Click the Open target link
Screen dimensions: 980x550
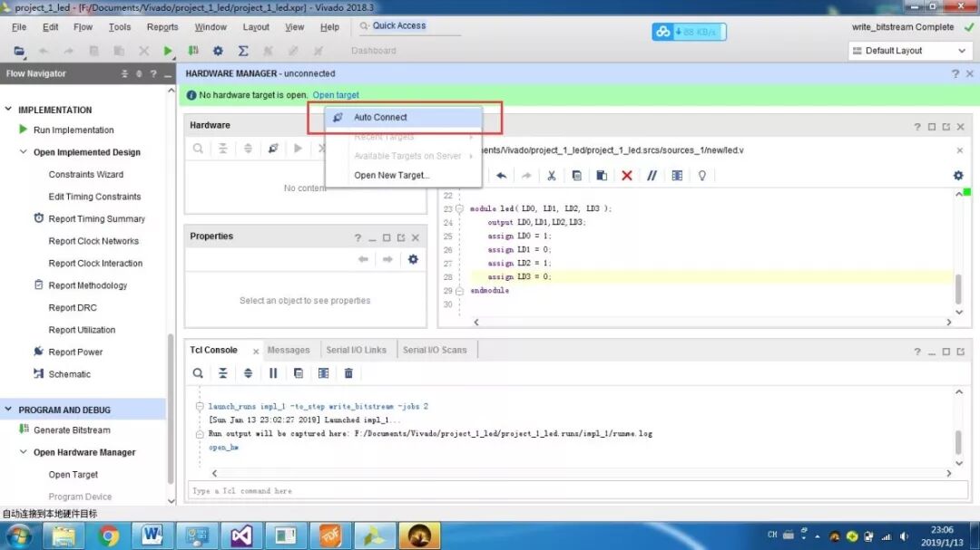[x=336, y=95]
